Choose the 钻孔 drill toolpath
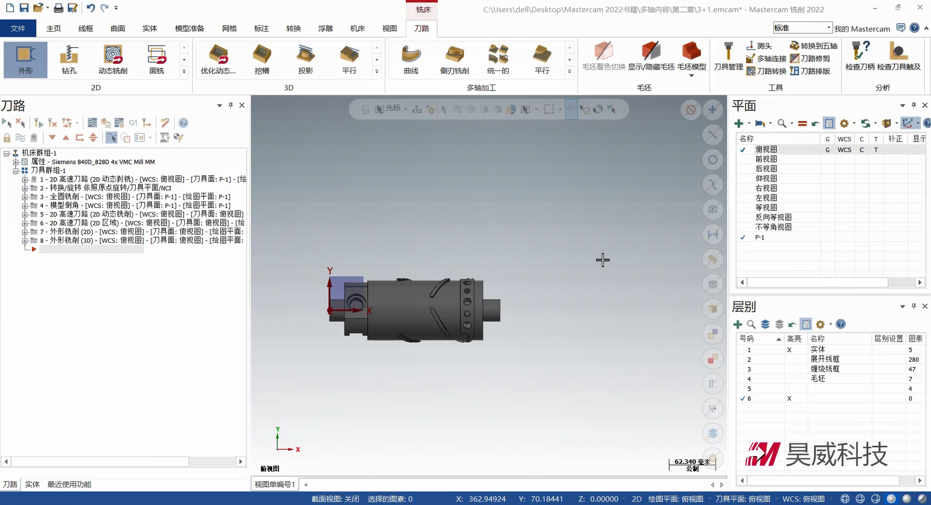The image size is (931, 505). [x=69, y=60]
